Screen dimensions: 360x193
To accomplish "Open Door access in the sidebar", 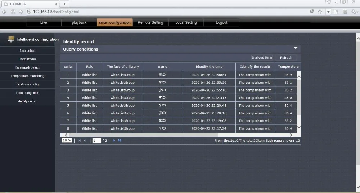I will pyautogui.click(x=27, y=59).
